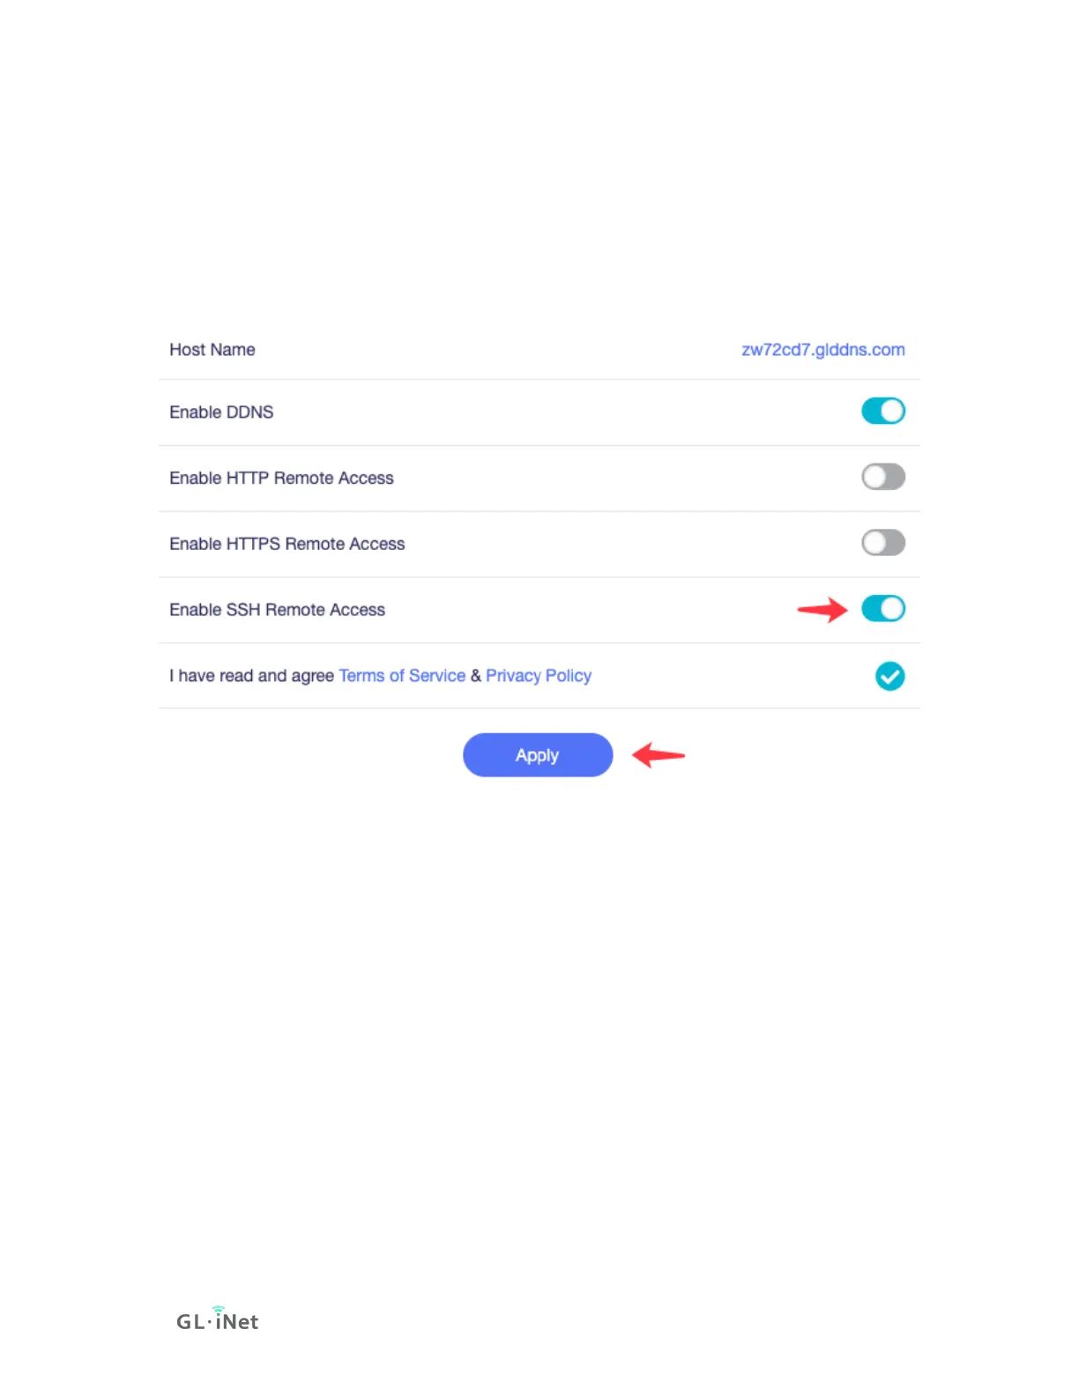Image resolution: width=1079 pixels, height=1396 pixels.
Task: Click the GL.iNet logo
Action: coord(218,1319)
